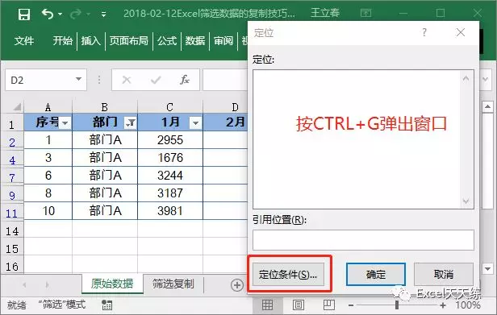Click the New Sheet plus icon
This screenshot has width=497, height=315.
coord(236,285)
